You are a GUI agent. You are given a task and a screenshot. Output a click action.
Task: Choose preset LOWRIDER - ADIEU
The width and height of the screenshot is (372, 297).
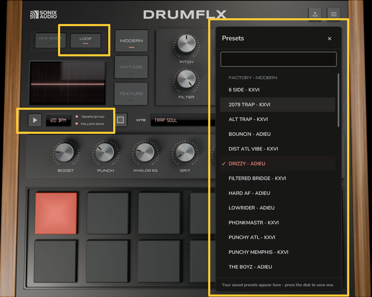coord(277,208)
